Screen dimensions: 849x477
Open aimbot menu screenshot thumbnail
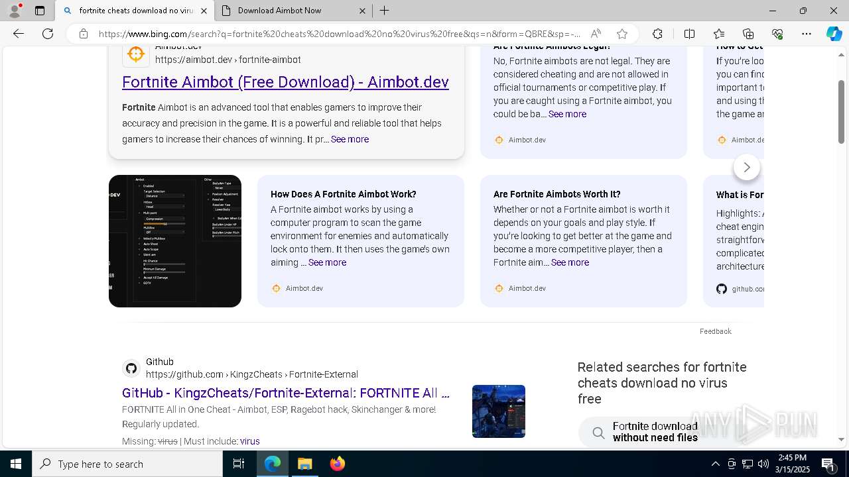click(x=175, y=241)
